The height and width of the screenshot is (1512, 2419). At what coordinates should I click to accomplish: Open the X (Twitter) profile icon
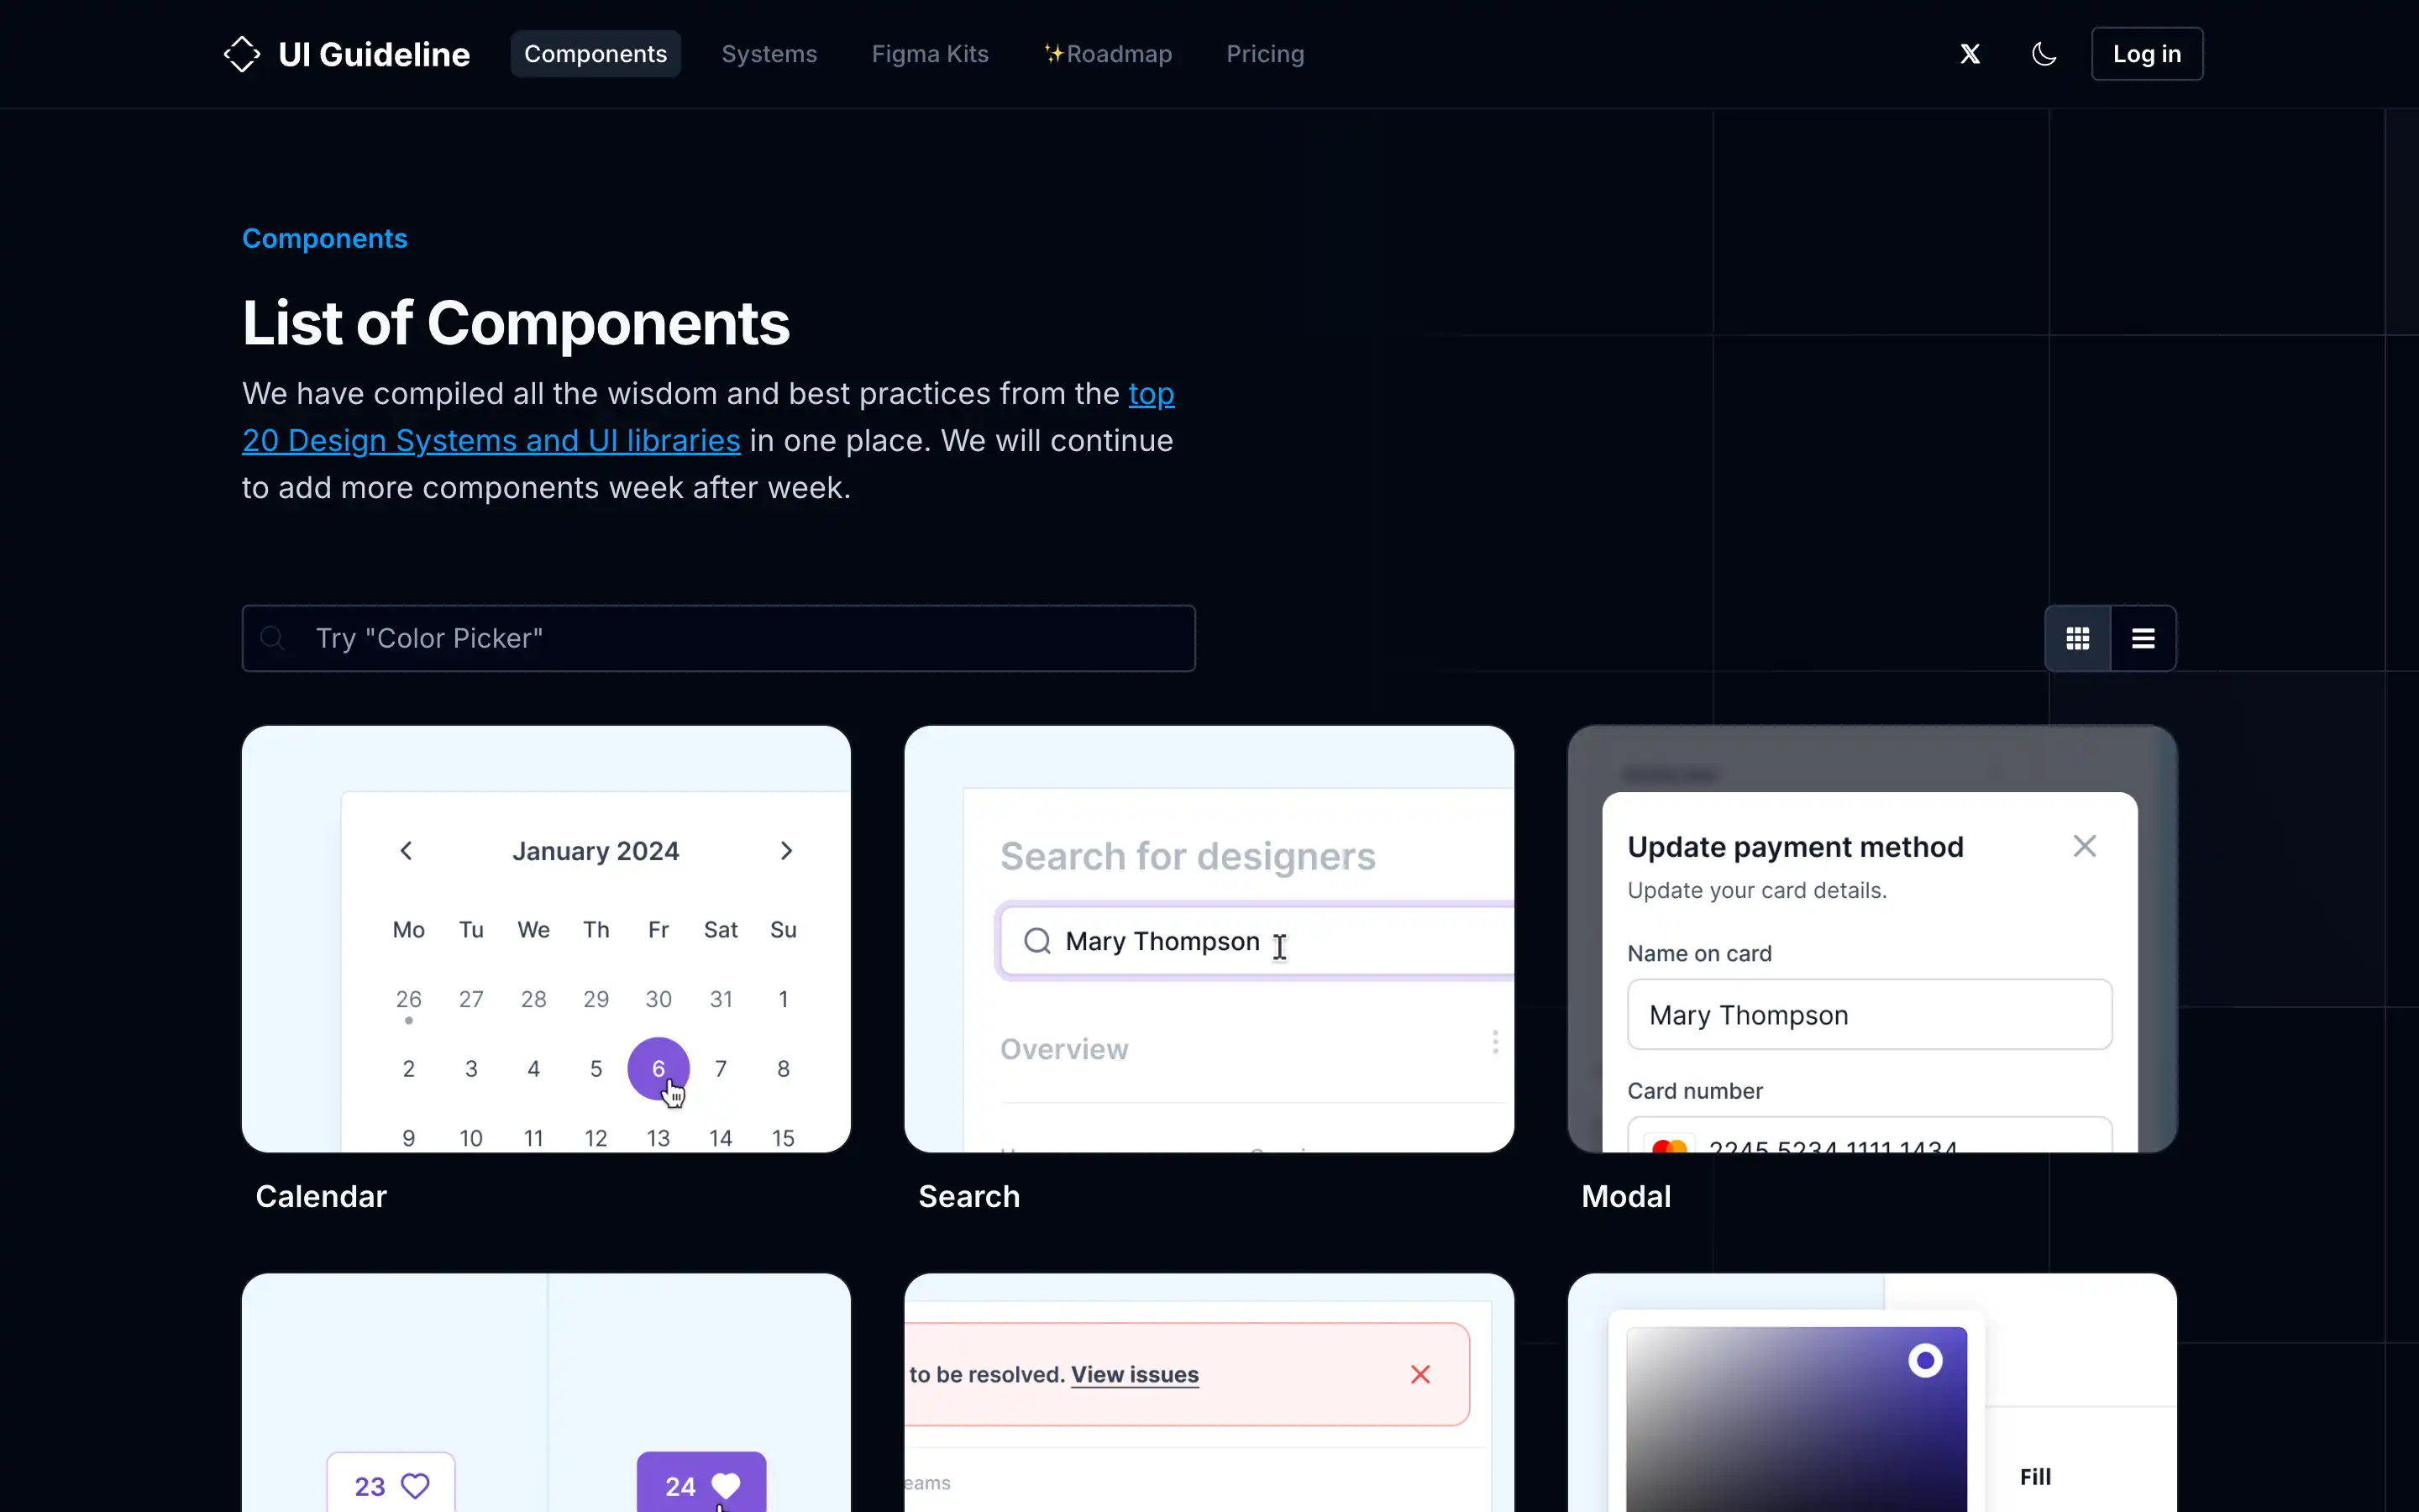1969,53
